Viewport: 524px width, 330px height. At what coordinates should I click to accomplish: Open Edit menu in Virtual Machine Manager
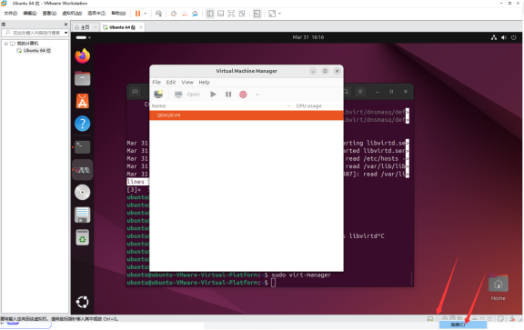(x=171, y=82)
